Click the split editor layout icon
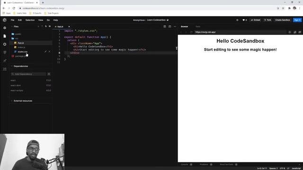 tap(165, 26)
